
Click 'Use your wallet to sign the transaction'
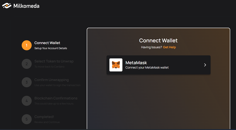click(x=58, y=85)
